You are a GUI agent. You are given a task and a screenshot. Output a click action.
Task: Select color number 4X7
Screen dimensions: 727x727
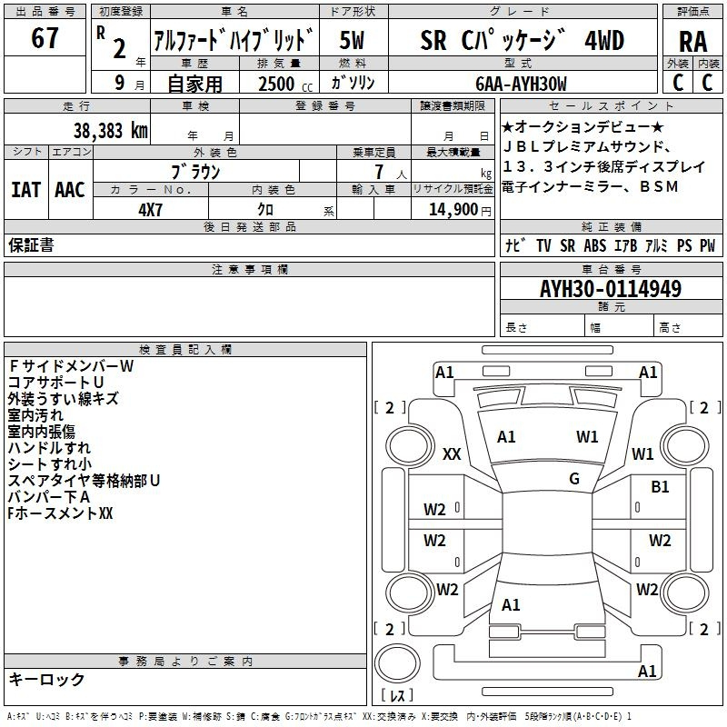coord(151,208)
